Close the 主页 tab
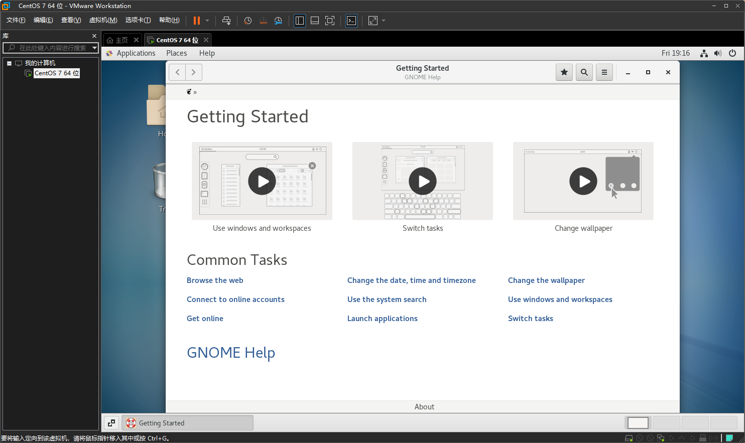The image size is (745, 443). point(136,40)
